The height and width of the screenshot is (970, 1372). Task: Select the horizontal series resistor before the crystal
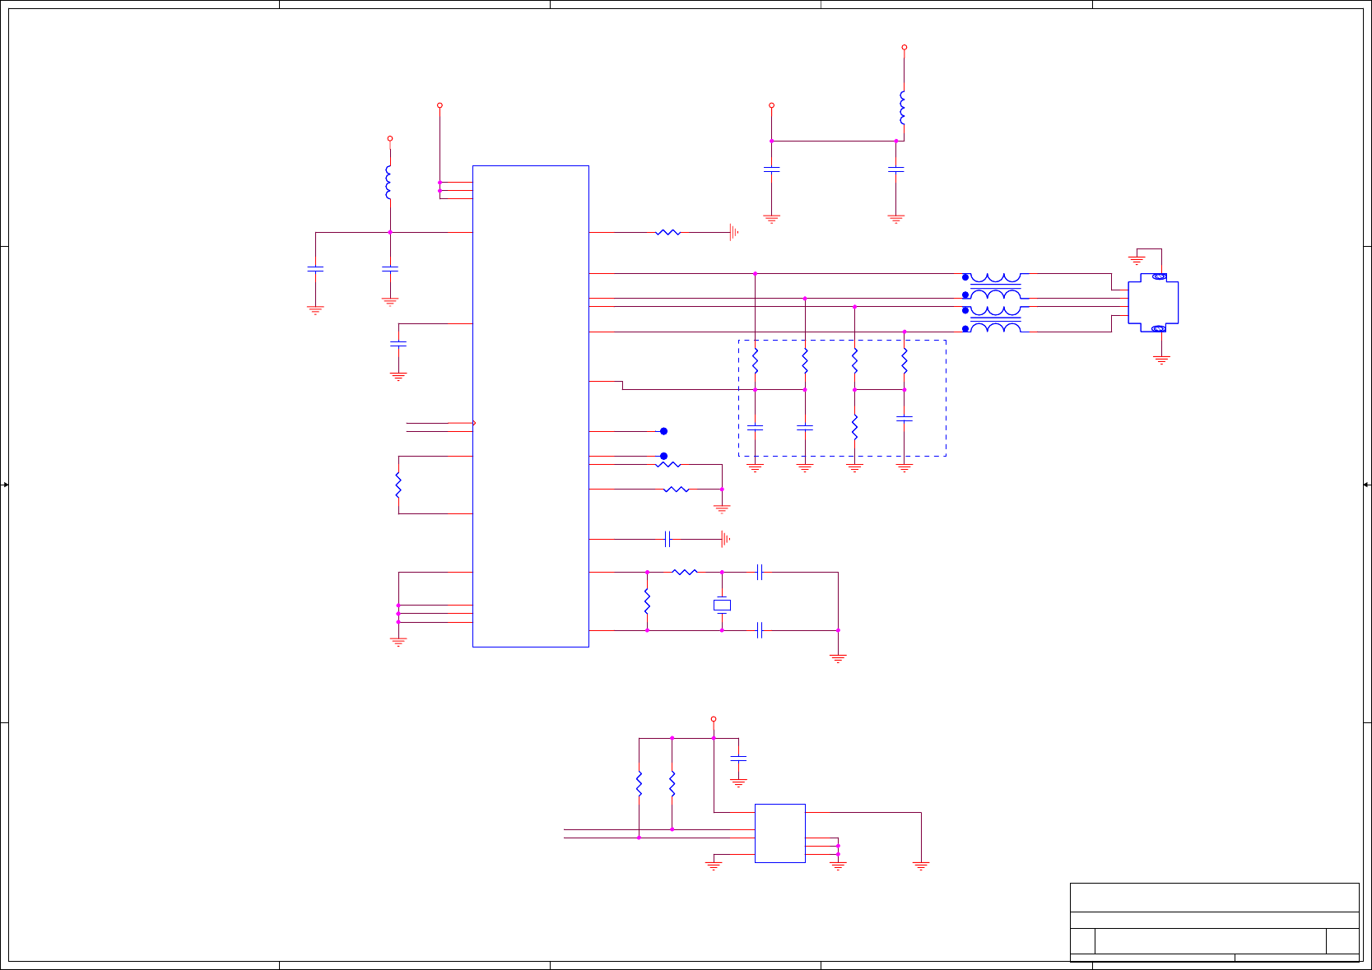685,572
